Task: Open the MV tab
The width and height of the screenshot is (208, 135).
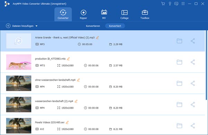Action: tap(104, 15)
